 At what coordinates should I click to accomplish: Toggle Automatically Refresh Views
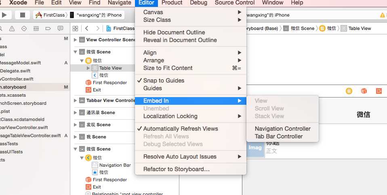point(191,129)
